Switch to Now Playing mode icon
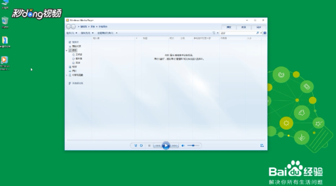This screenshot has height=186, width=336. (262, 146)
